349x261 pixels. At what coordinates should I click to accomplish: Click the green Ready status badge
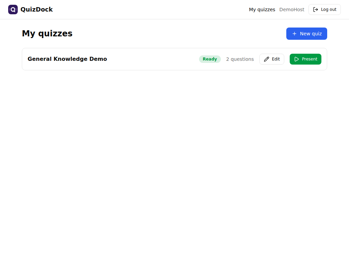pos(210,59)
